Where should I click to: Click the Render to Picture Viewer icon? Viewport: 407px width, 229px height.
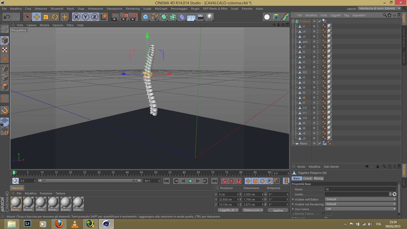pyautogui.click(x=124, y=17)
